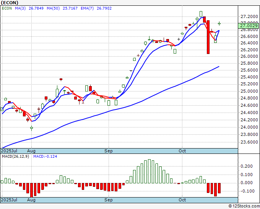The height and width of the screenshot is (209, 260).
Task: Click the Oct label on price chart axis
Action: [x=182, y=151]
